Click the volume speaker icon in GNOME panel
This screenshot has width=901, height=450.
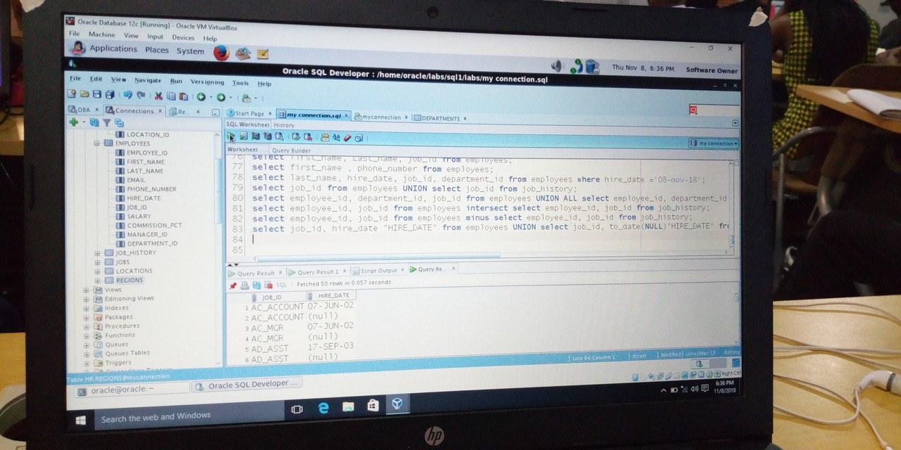(x=557, y=66)
